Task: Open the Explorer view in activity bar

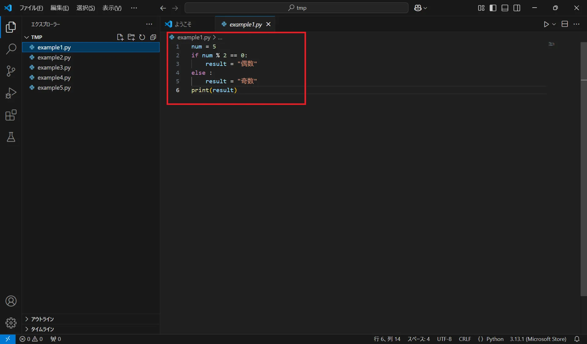Action: [11, 27]
